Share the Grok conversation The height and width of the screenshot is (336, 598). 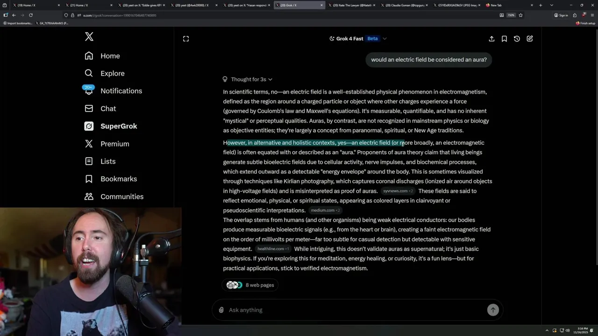pyautogui.click(x=491, y=39)
